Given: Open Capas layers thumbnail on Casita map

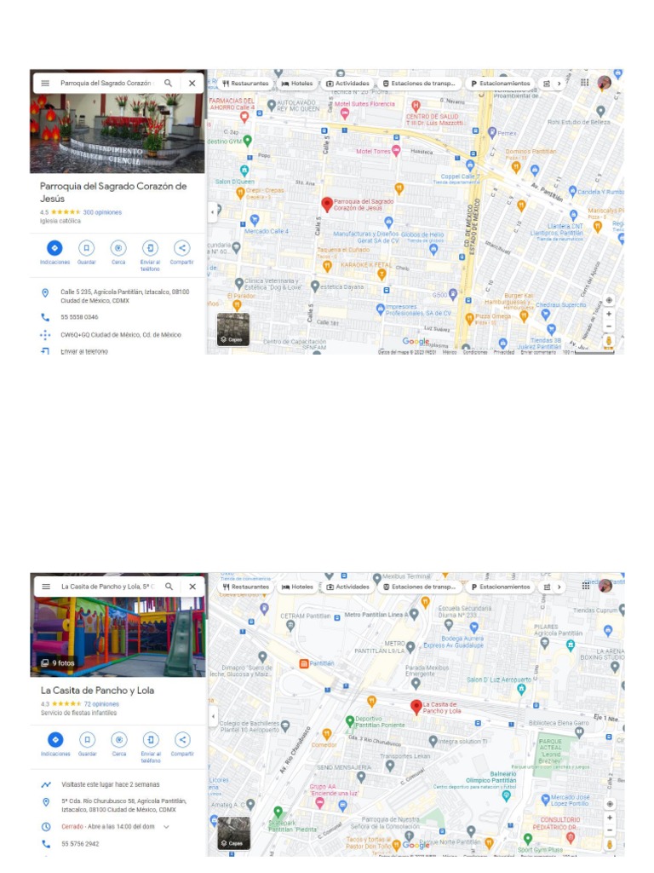Looking at the screenshot, I should 233,833.
